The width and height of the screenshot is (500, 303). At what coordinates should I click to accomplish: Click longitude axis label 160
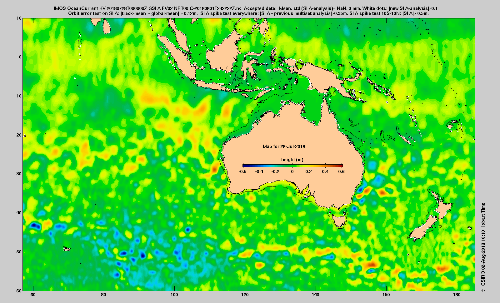(386, 295)
